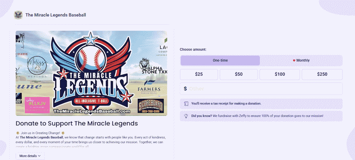Pick the $250 donation amount
The image size is (355, 160).
[322, 74]
